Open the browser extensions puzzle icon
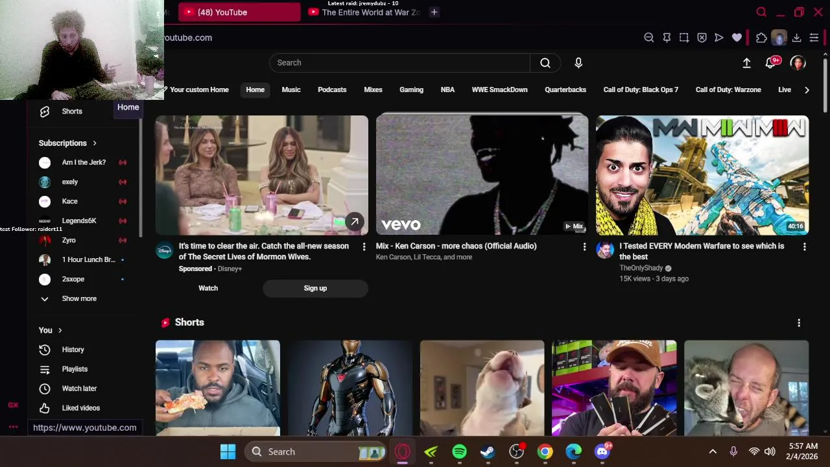 click(x=761, y=38)
